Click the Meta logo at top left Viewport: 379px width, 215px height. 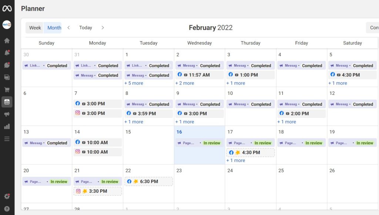7,8
